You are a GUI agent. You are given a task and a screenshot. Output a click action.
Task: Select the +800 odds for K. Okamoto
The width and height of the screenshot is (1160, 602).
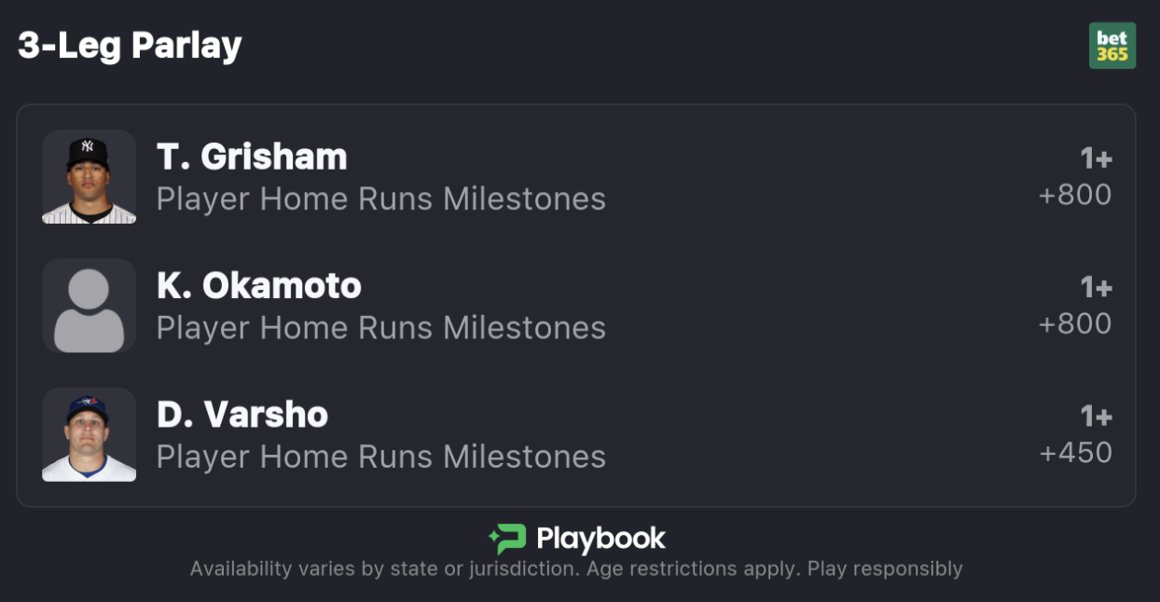click(1075, 323)
